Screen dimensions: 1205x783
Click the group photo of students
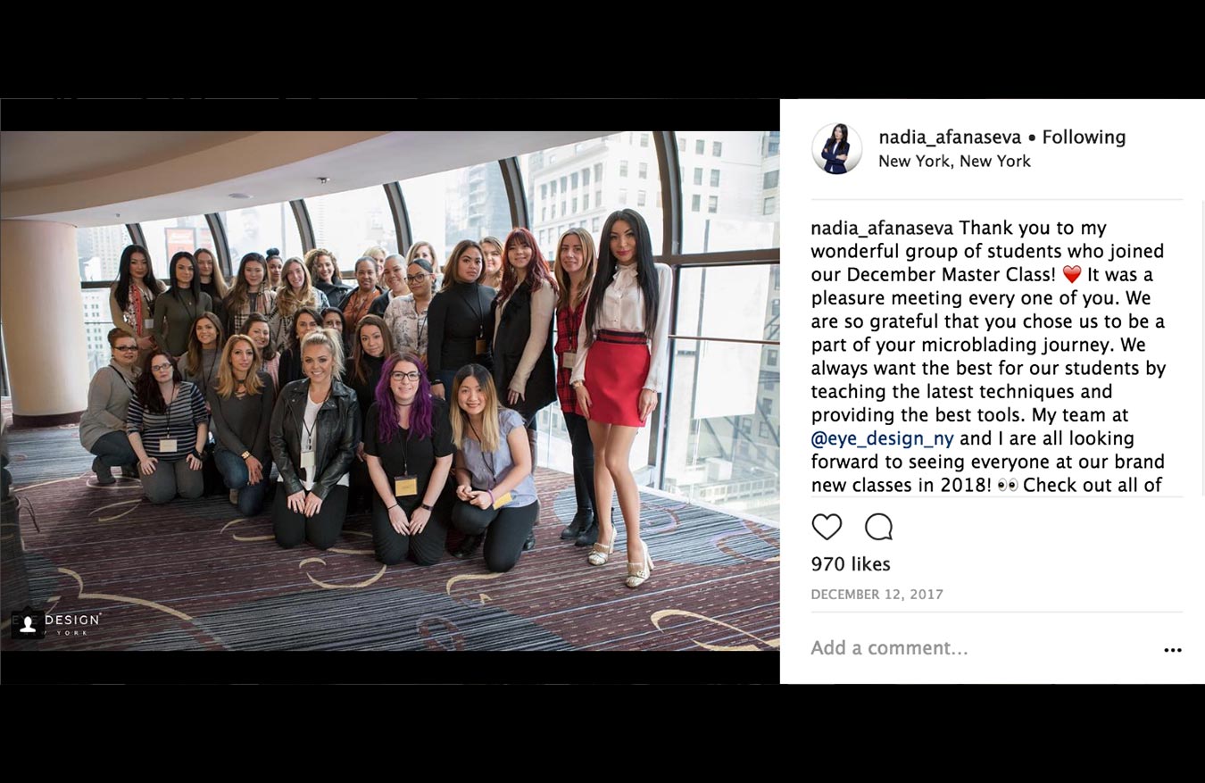click(x=389, y=391)
